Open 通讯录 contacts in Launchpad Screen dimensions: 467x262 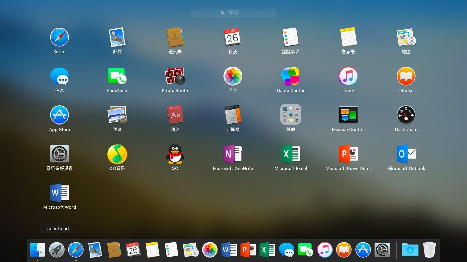(x=175, y=37)
